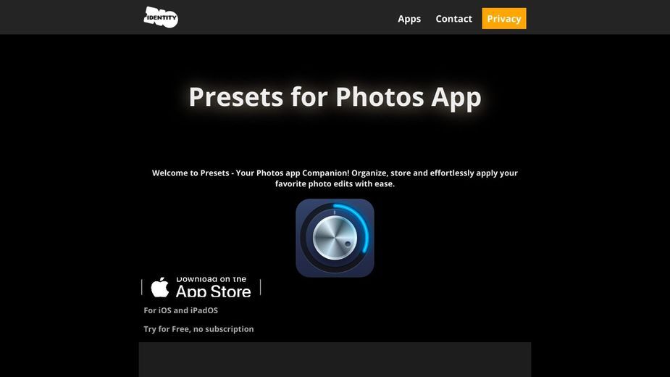This screenshot has width=670, height=377.
Task: Click 'Try for Free, no subscription' text
Action: (x=198, y=329)
